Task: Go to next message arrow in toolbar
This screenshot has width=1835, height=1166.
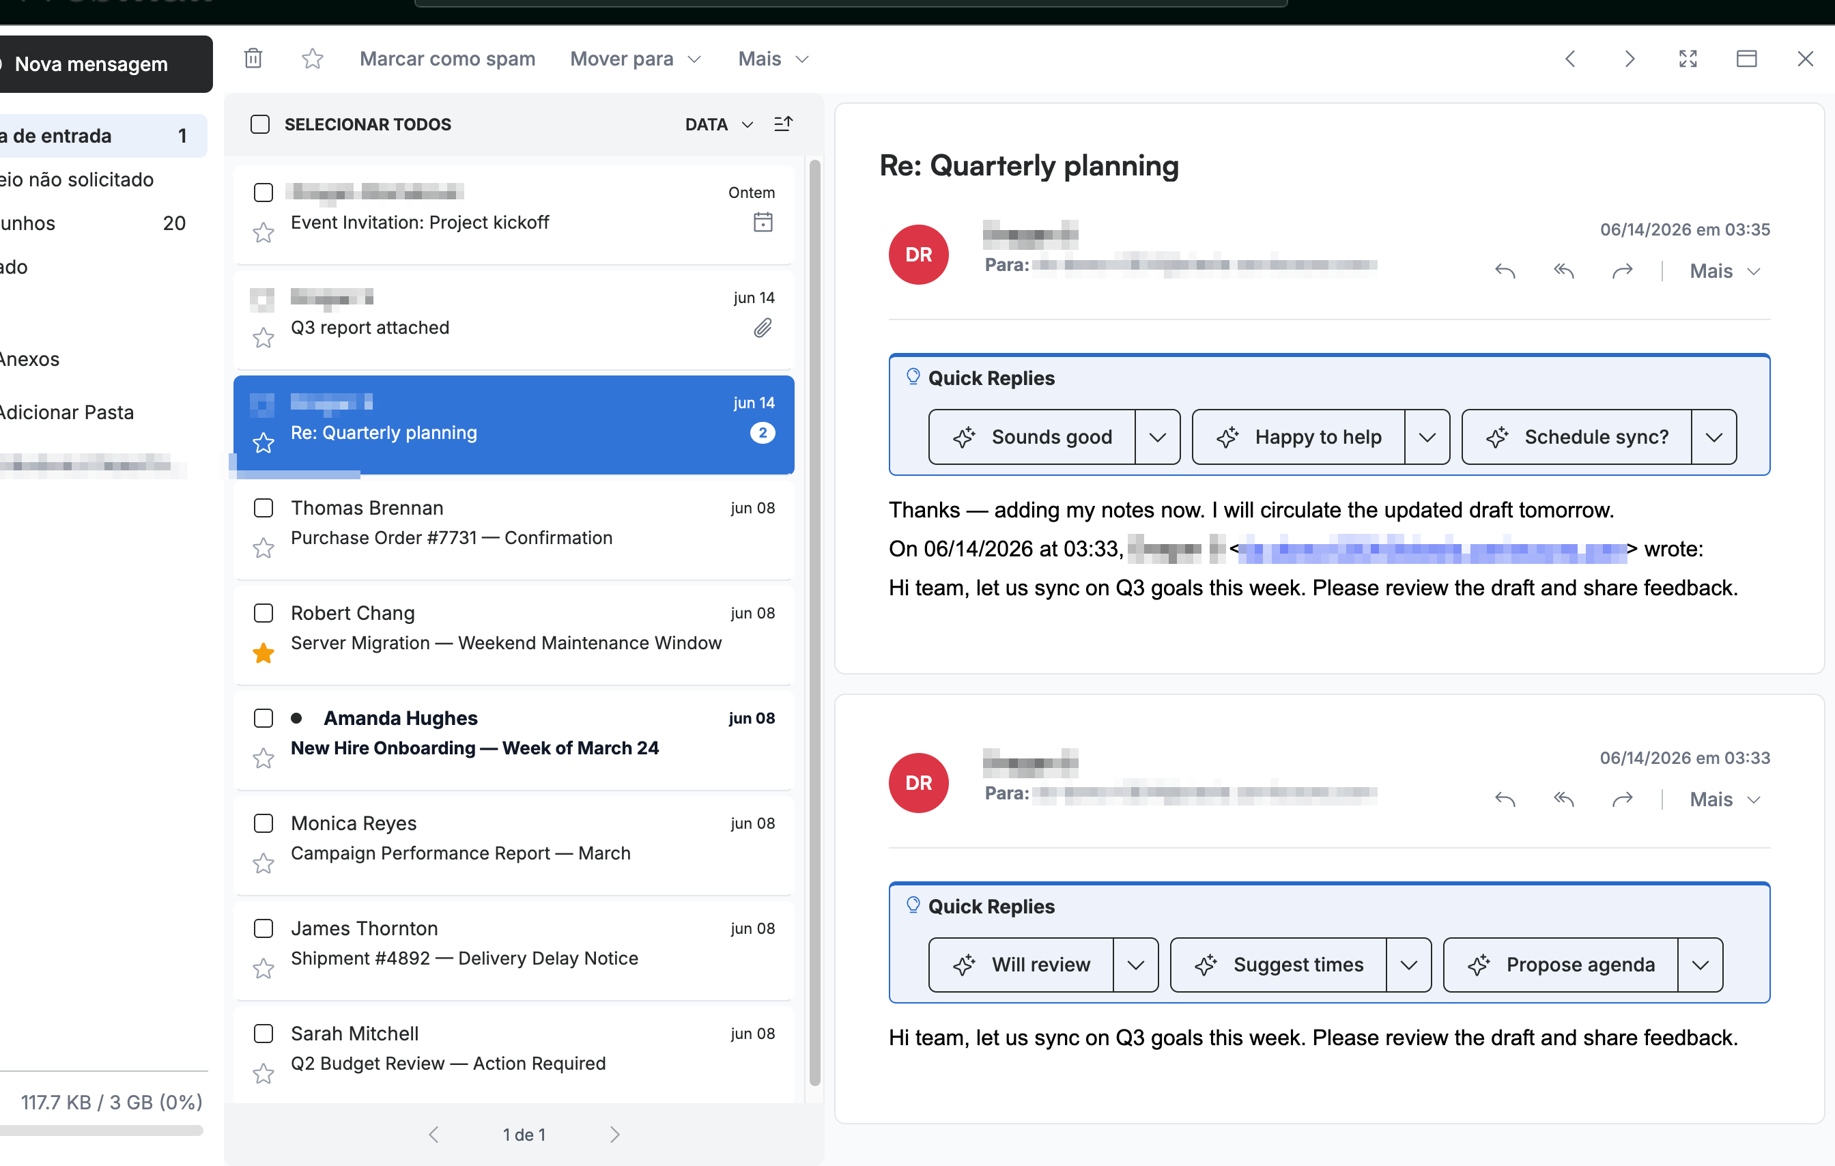Action: pyautogui.click(x=1630, y=59)
